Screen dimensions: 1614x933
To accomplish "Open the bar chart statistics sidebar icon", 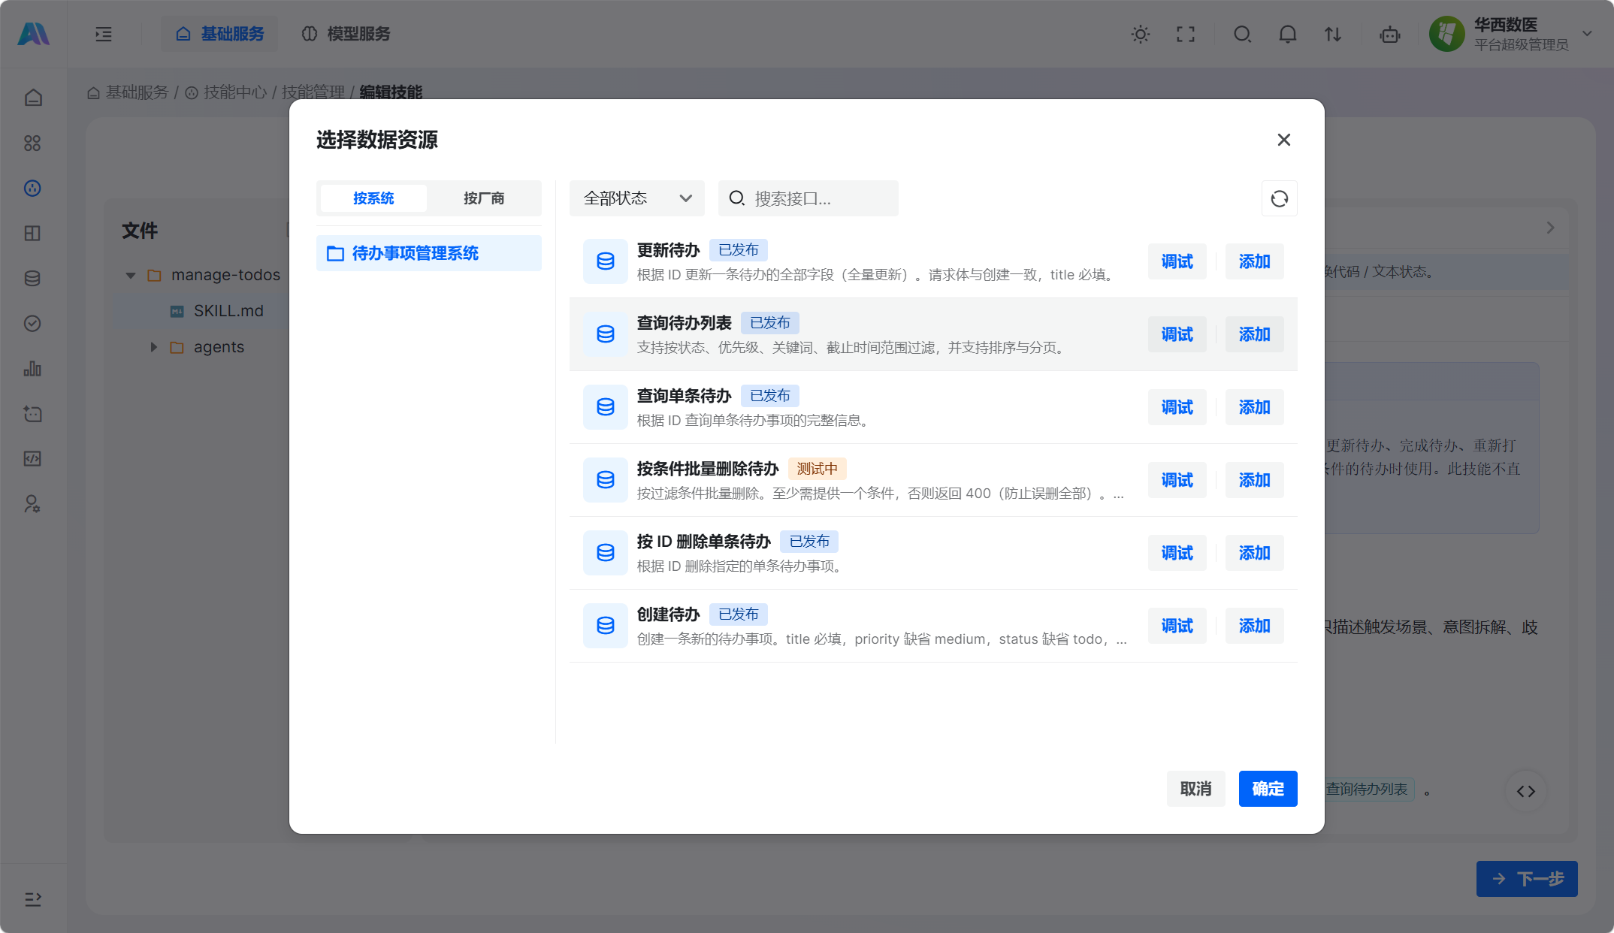I will (x=32, y=368).
